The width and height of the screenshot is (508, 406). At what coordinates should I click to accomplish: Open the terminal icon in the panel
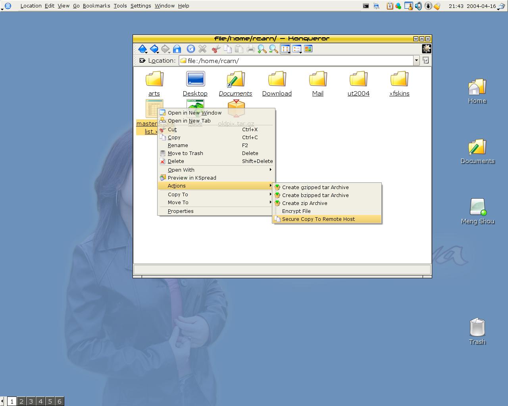point(366,6)
